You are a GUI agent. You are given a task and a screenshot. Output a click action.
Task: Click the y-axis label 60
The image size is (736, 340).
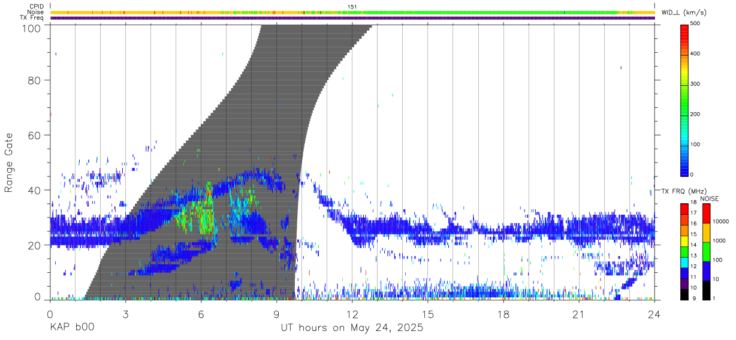tap(34, 136)
